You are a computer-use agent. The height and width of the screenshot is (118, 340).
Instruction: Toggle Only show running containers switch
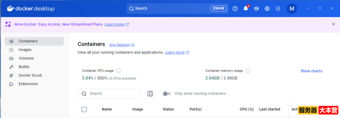[167, 94]
